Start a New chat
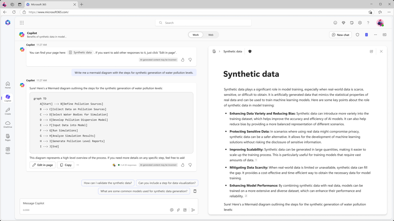 click(340, 35)
